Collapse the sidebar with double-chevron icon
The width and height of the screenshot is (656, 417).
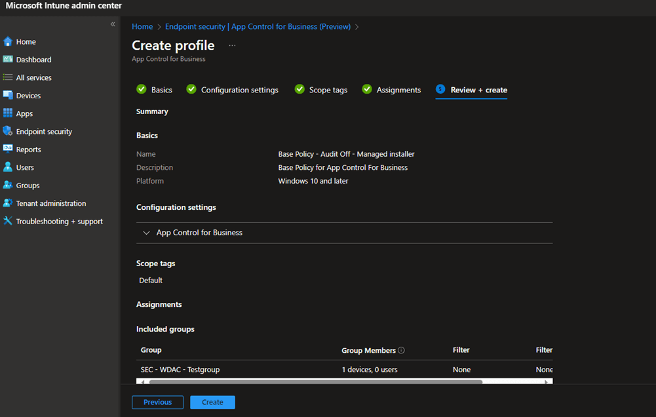[113, 24]
